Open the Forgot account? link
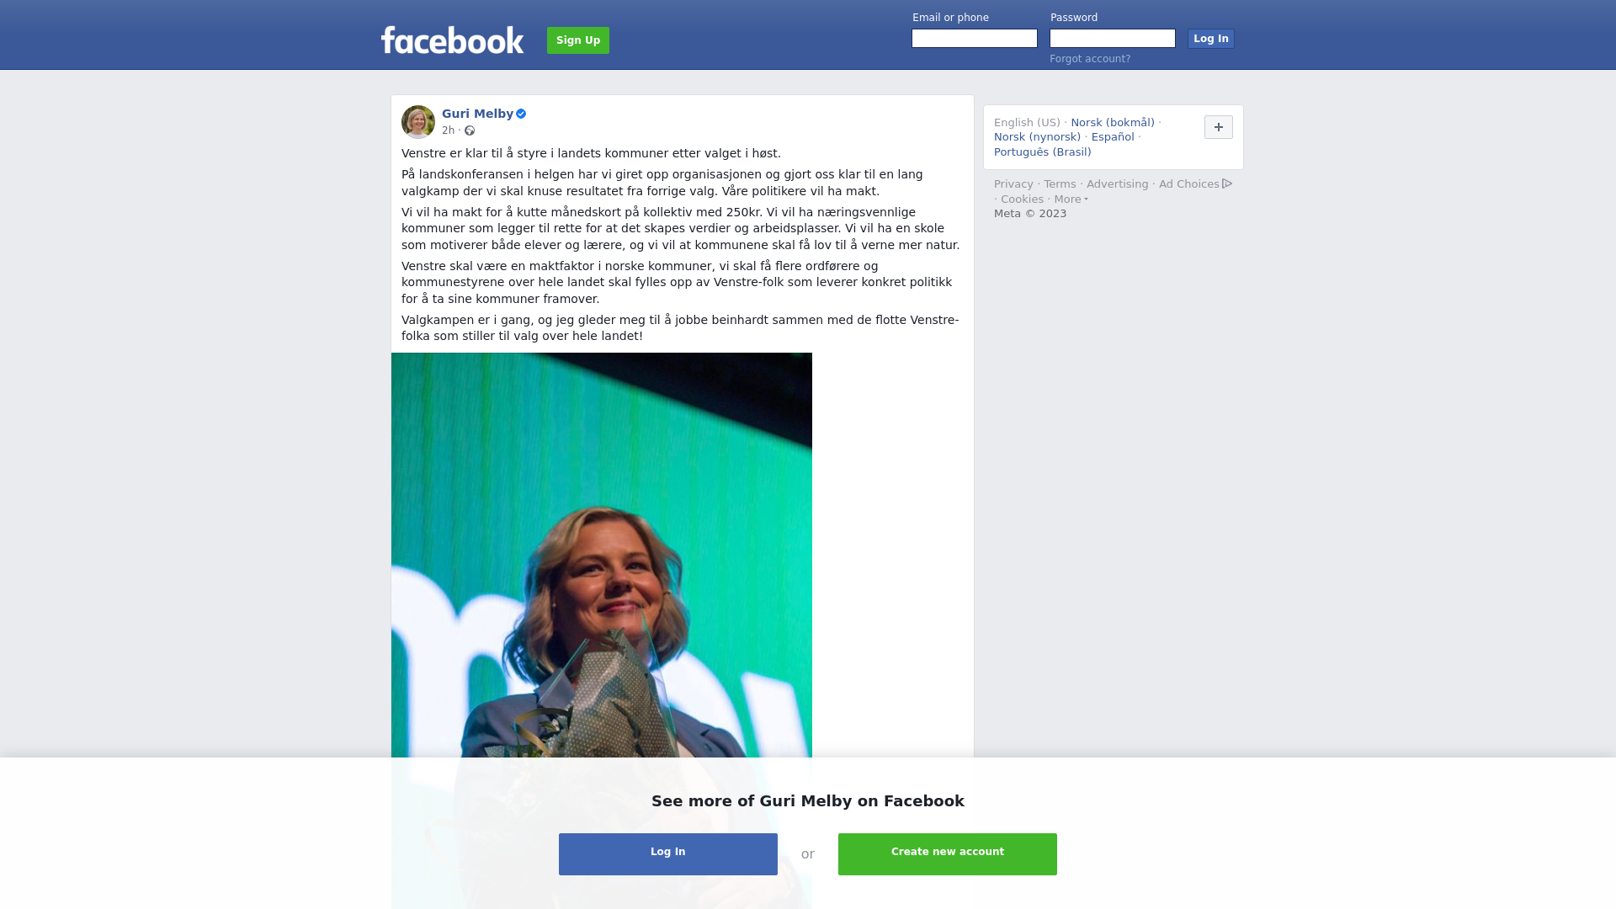This screenshot has height=909, width=1616. click(x=1090, y=59)
